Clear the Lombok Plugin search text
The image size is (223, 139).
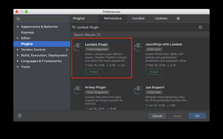pyautogui.click(x=200, y=27)
